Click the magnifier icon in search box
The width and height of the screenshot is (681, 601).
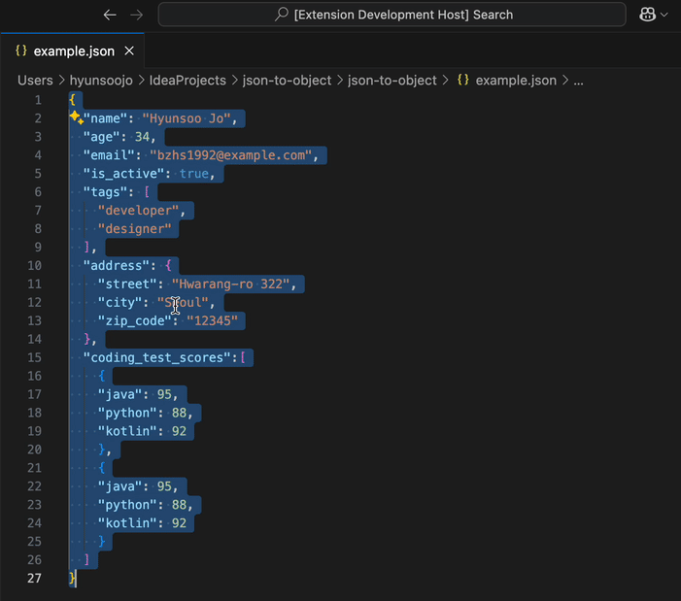point(282,15)
